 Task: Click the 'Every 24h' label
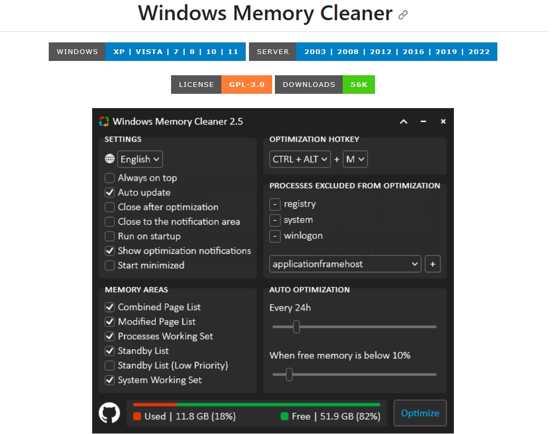click(290, 308)
